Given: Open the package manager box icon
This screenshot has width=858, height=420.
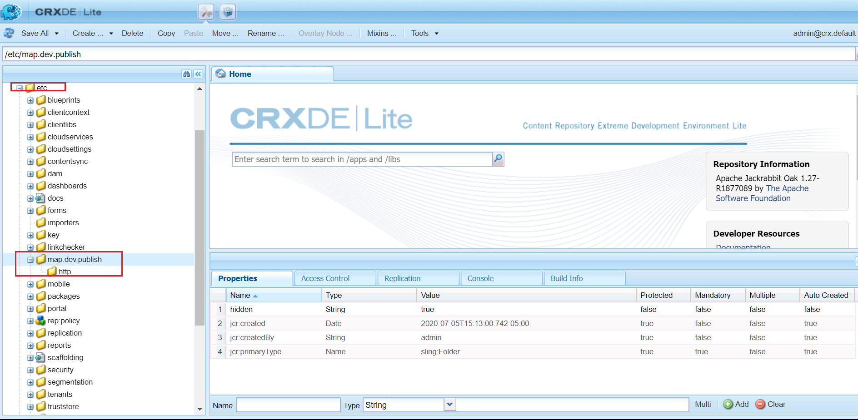Looking at the screenshot, I should pyautogui.click(x=228, y=12).
